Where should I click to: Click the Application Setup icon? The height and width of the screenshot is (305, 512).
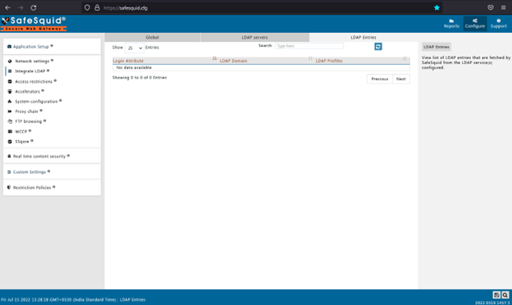(9, 47)
